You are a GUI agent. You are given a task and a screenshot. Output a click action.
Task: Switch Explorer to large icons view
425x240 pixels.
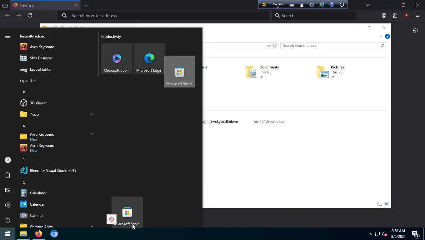pos(386,204)
